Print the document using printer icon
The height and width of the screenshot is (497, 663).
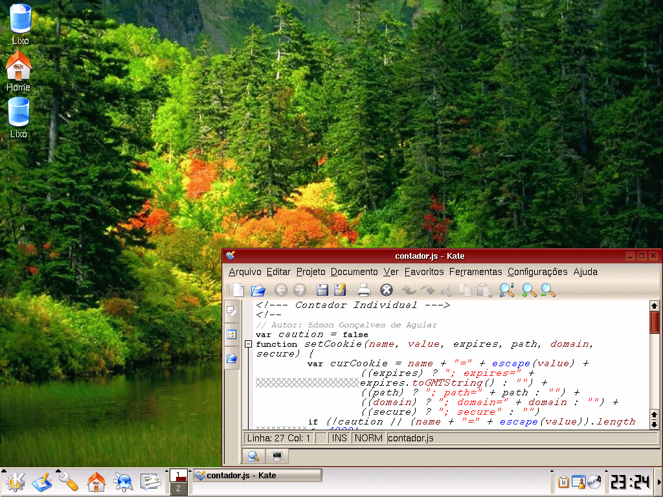coord(364,290)
